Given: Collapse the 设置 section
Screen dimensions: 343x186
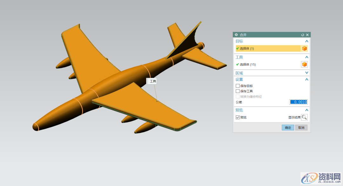Looking at the screenshot, I should click(306, 79).
